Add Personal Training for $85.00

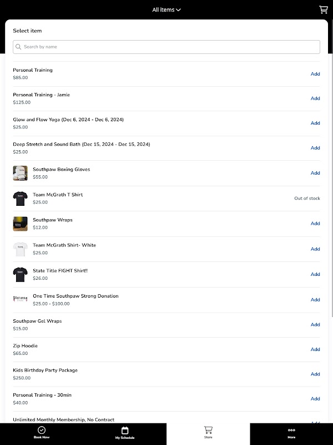point(315,74)
